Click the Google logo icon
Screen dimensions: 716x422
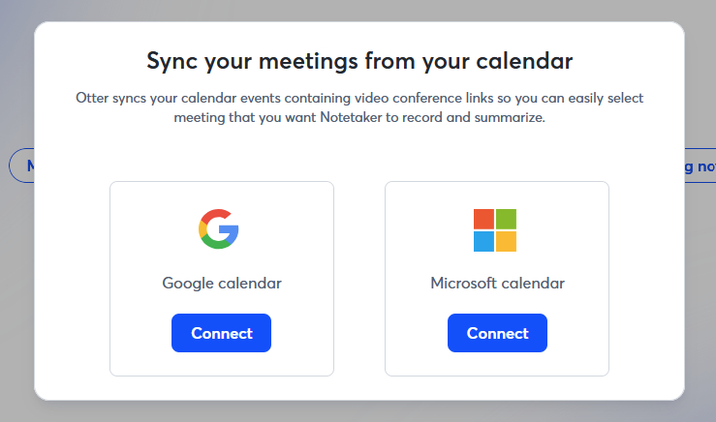pos(219,229)
